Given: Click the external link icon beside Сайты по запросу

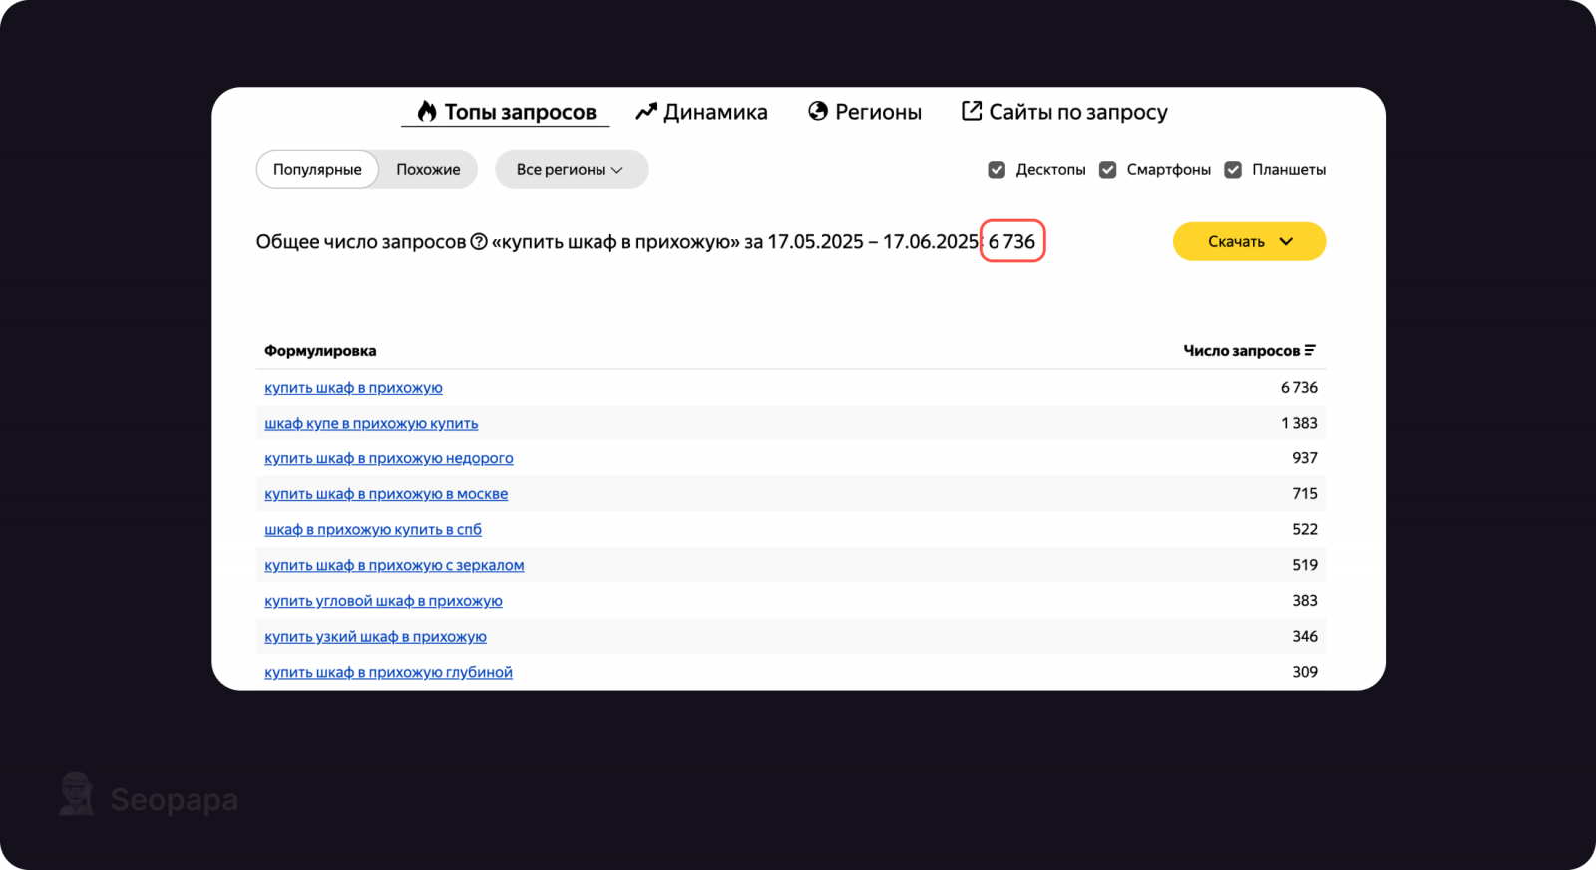Looking at the screenshot, I should pos(971,111).
